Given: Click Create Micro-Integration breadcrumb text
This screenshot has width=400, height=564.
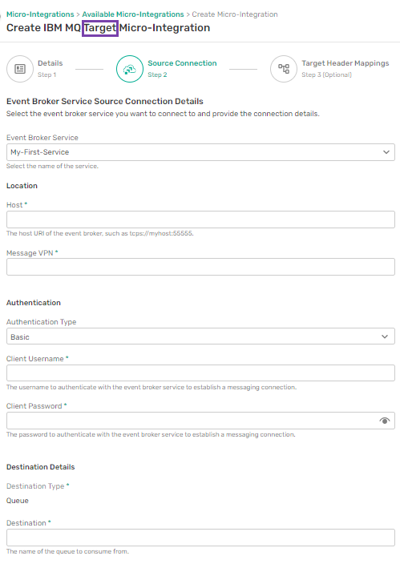Looking at the screenshot, I should 235,14.
